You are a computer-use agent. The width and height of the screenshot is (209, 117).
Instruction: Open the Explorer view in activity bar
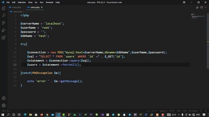click(4, 8)
